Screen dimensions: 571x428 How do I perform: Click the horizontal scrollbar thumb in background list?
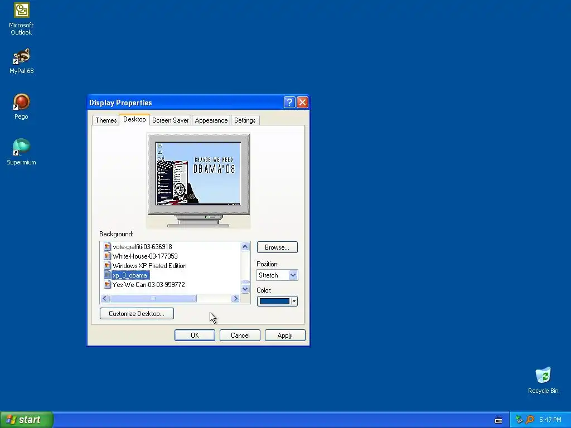pyautogui.click(x=153, y=299)
